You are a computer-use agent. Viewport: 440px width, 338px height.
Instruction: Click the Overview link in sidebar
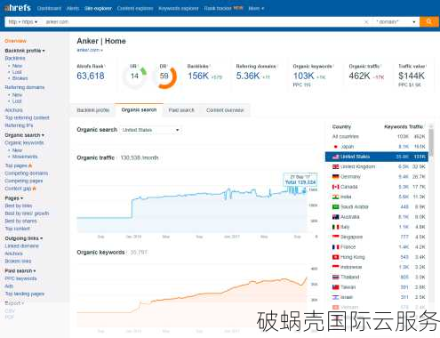pos(15,41)
